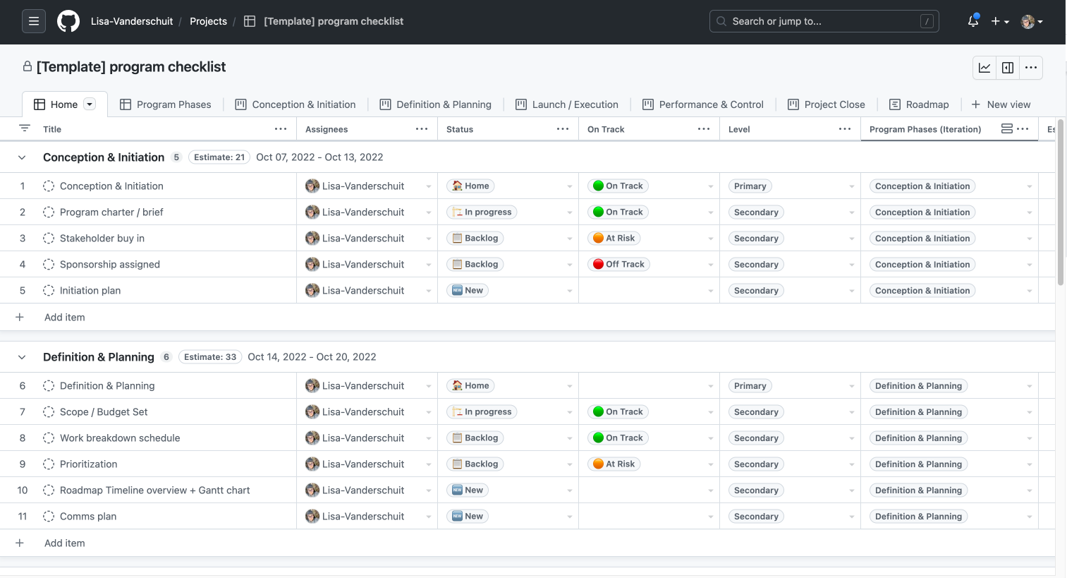Click plus icon to add item under Conception & Initiation
This screenshot has height=578, width=1067.
pos(20,317)
